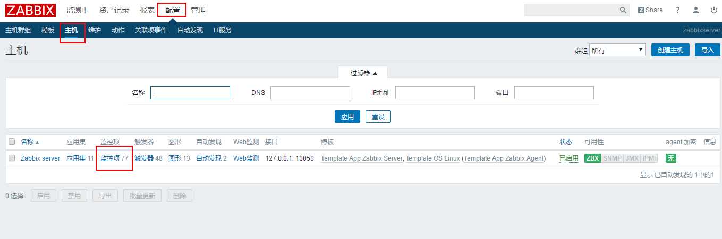Click the JMX availability badge
The width and height of the screenshot is (722, 239).
click(x=632, y=158)
